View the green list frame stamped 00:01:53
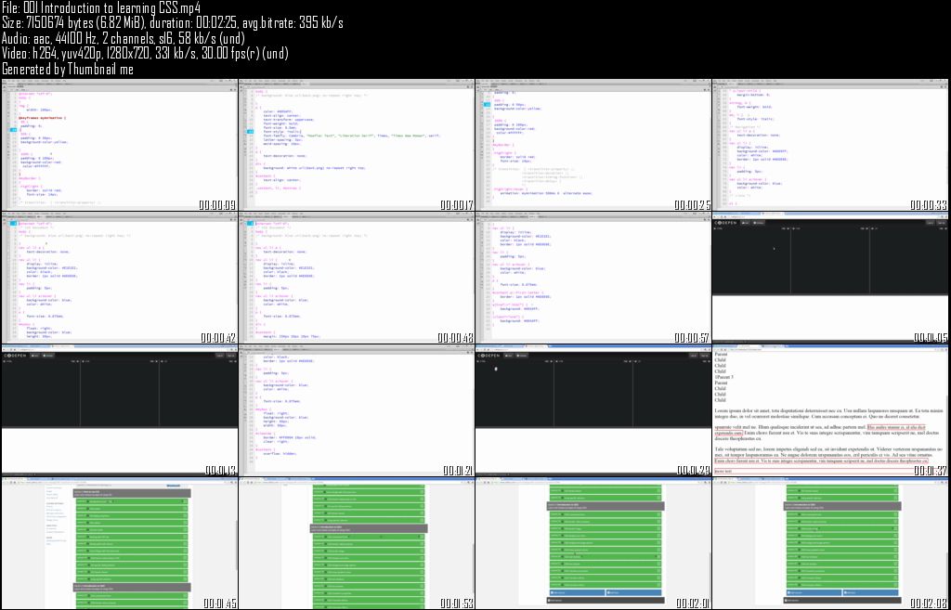The width and height of the screenshot is (951, 610). [x=357, y=543]
